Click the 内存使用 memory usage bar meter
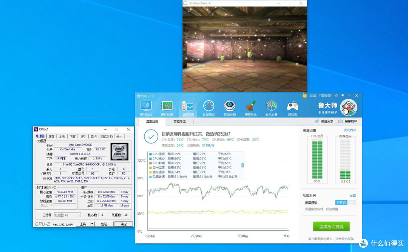Viewport: 408px width, 252px height. (345, 159)
